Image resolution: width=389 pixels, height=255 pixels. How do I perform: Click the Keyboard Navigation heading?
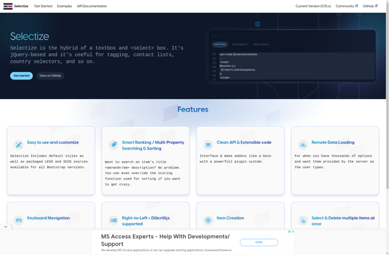pyautogui.click(x=49, y=218)
